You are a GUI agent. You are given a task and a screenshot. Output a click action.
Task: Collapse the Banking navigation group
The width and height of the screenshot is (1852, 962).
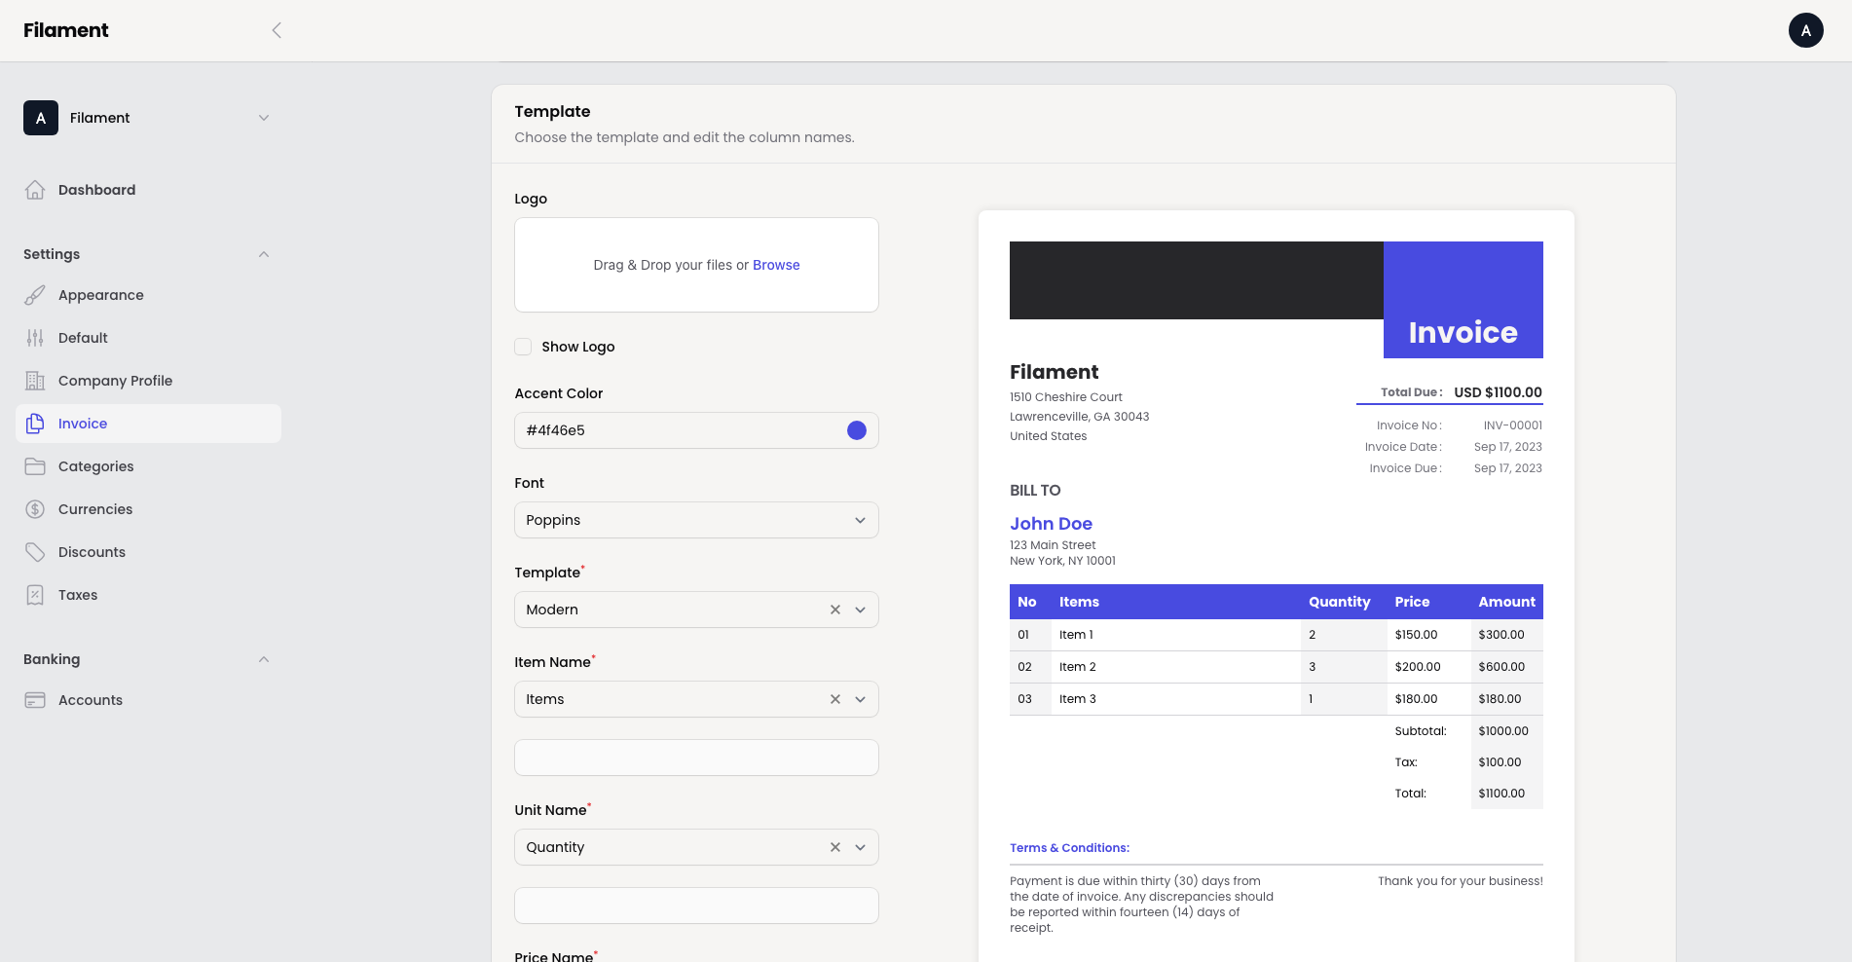[264, 659]
